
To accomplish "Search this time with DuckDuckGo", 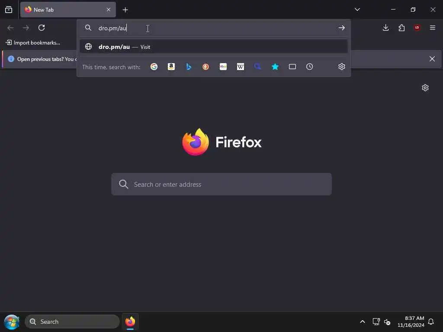I will click(x=205, y=67).
